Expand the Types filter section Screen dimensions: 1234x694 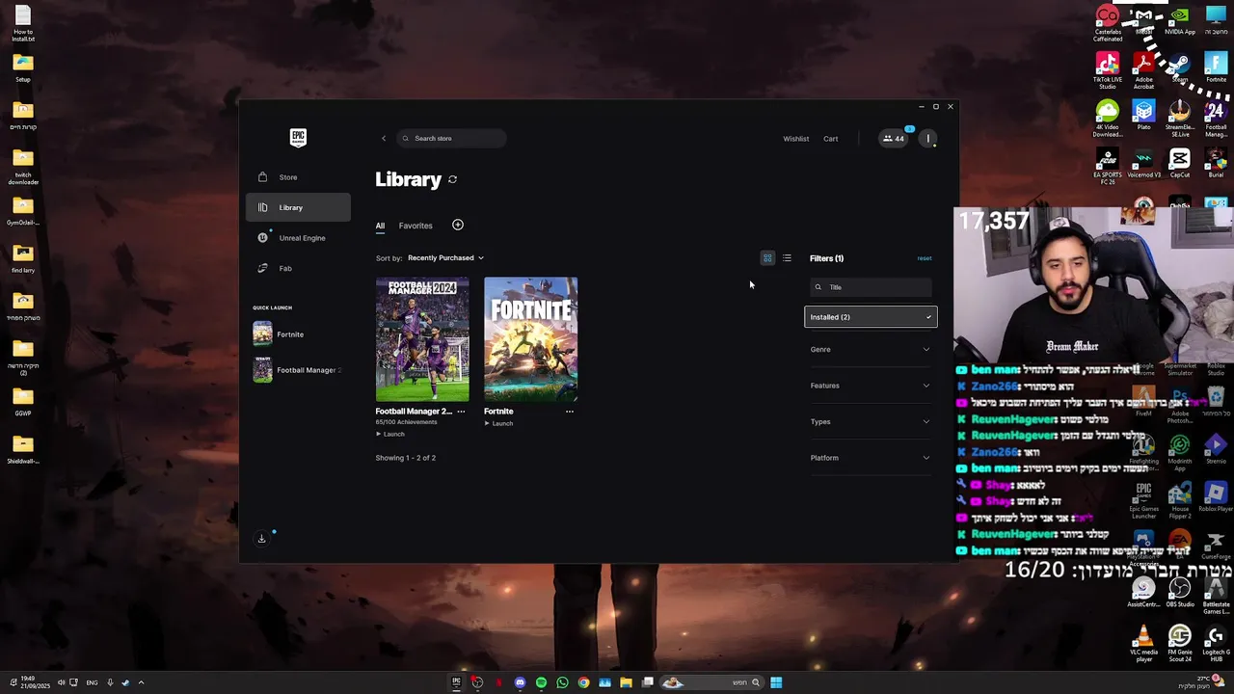871,422
